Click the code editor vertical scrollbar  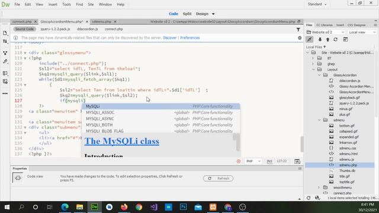click(302, 144)
